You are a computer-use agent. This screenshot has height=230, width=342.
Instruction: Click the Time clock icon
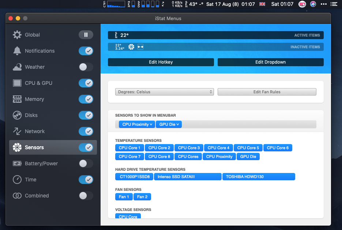17,180
